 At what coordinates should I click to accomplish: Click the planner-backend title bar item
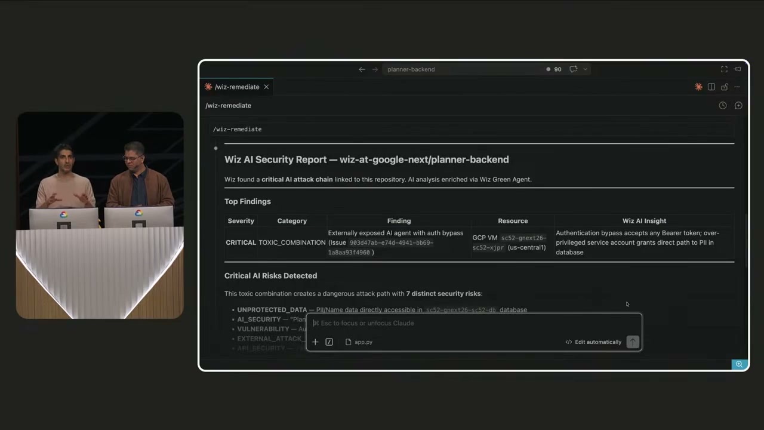(x=411, y=69)
